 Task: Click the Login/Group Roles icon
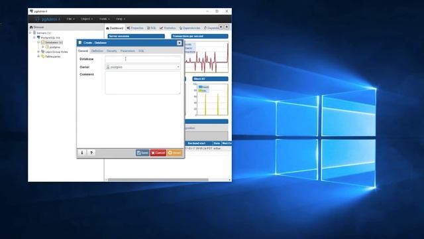click(x=42, y=52)
